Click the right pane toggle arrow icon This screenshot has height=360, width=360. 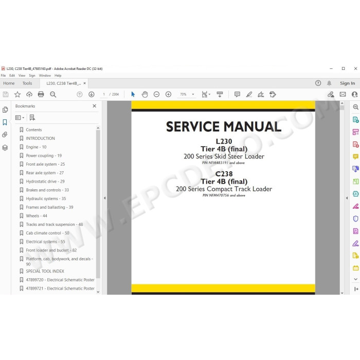[356, 289]
